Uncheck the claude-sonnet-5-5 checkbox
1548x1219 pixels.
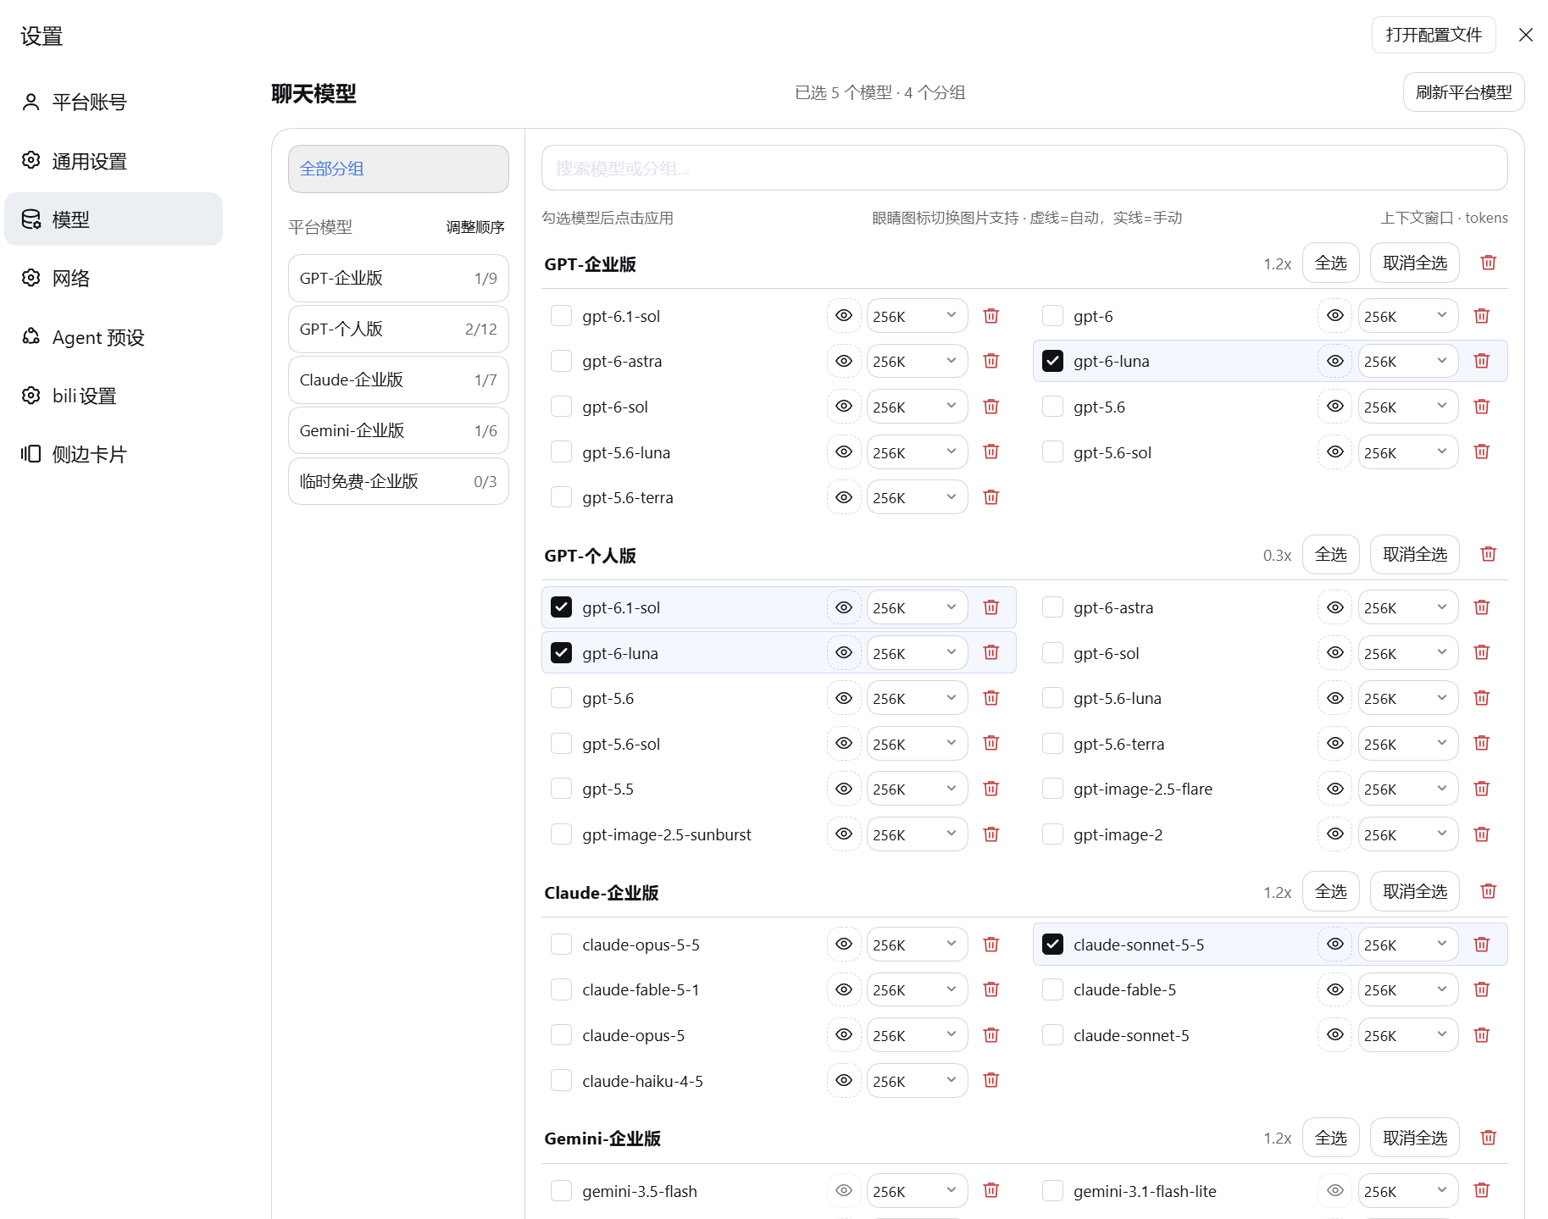(x=1052, y=945)
